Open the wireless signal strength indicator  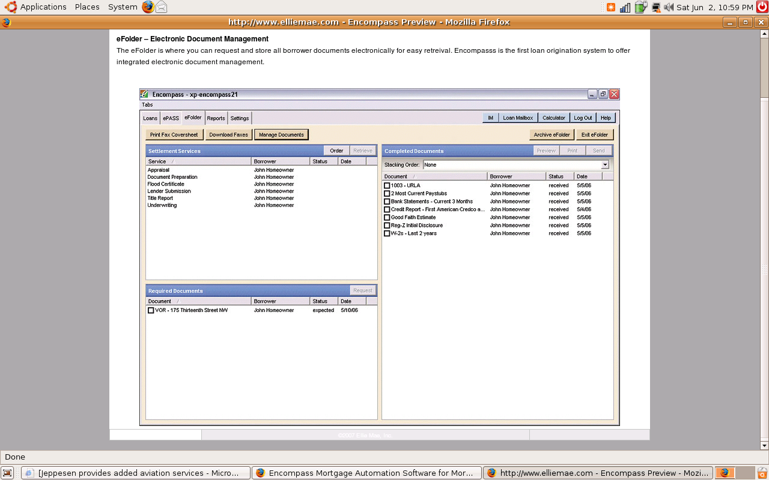625,7
